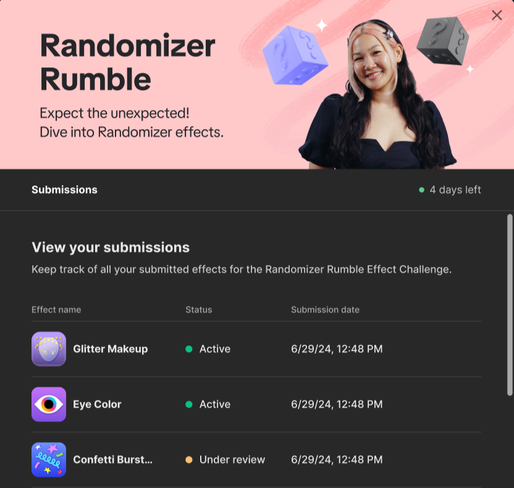Click the purple question-mark cube
The width and height of the screenshot is (514, 488).
pyautogui.click(x=295, y=56)
